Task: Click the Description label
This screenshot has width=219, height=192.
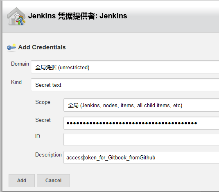Action: tap(48, 155)
